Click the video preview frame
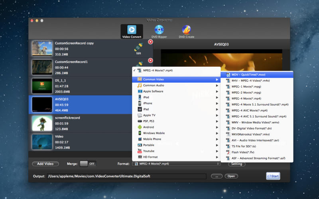319x199 pixels. pos(221,60)
